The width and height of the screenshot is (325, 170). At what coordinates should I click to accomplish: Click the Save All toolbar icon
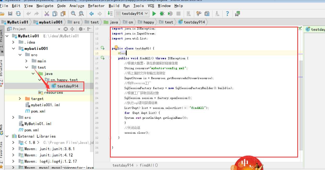(x=10, y=14)
